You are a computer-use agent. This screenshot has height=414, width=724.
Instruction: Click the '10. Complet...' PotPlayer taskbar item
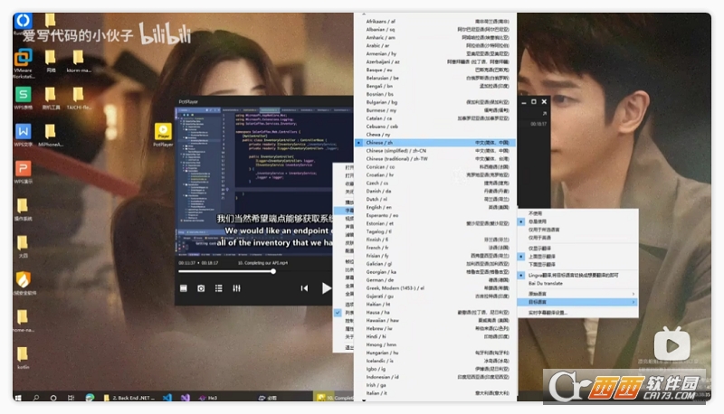[x=334, y=398]
